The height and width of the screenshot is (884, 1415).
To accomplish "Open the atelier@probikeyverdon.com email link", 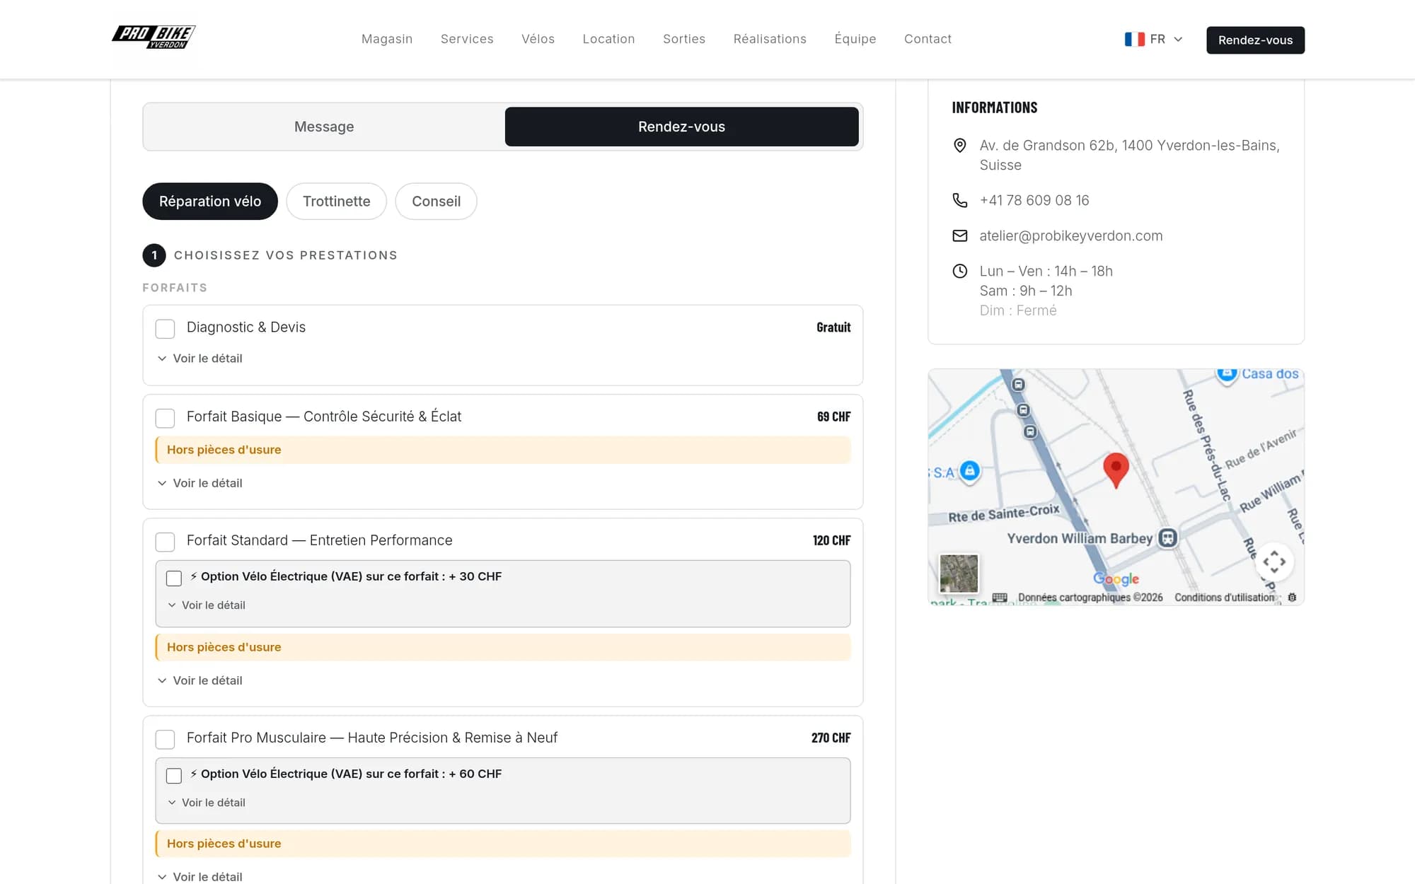I will (1070, 235).
